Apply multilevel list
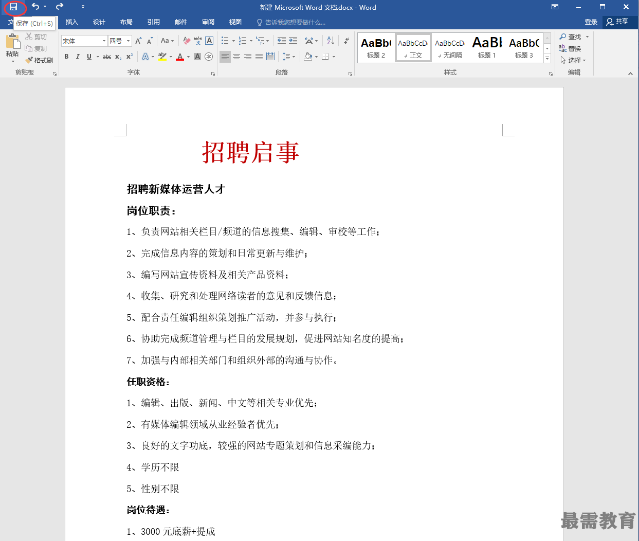Image resolution: width=639 pixels, height=541 pixels. click(x=260, y=41)
